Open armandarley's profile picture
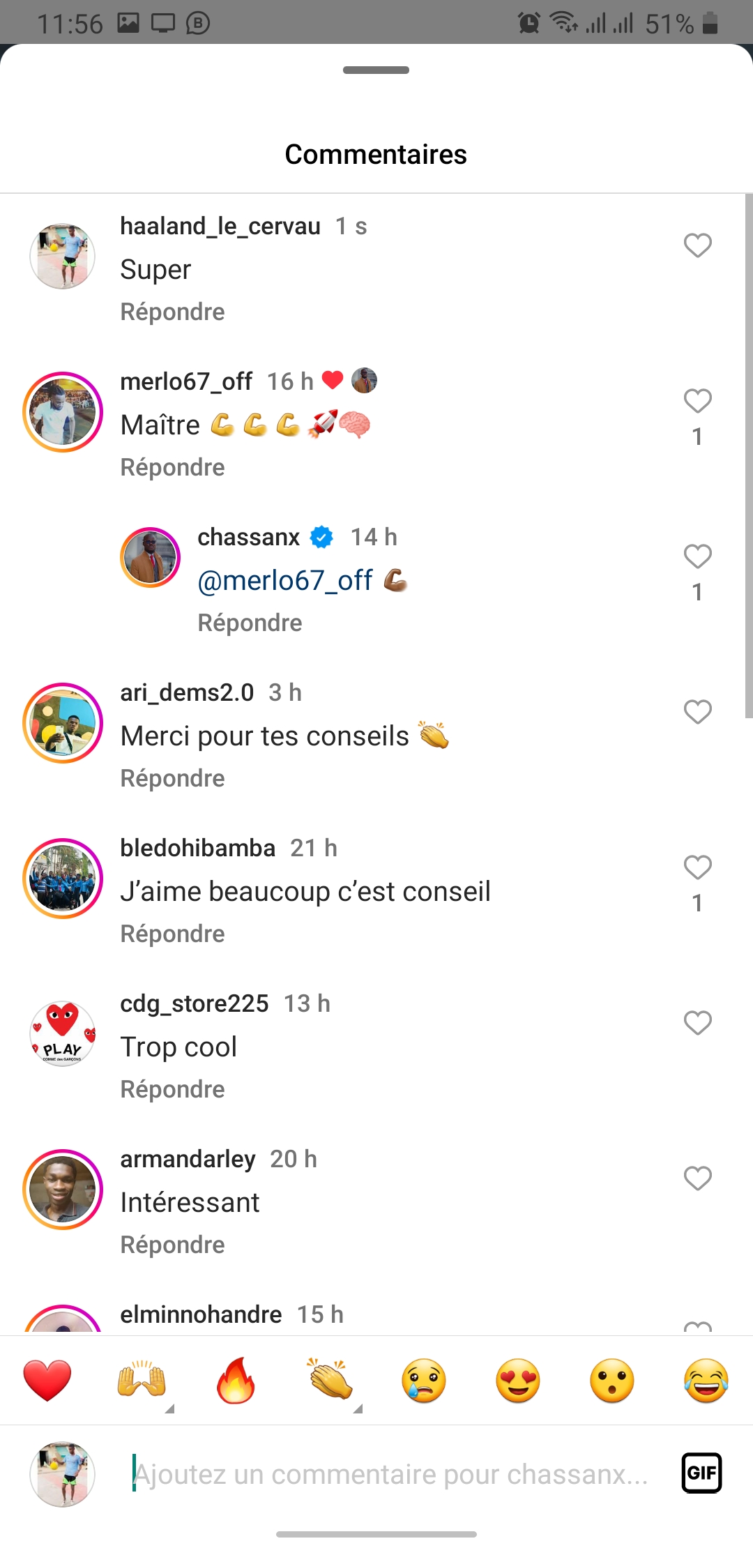753x1548 pixels. pos(63,1190)
